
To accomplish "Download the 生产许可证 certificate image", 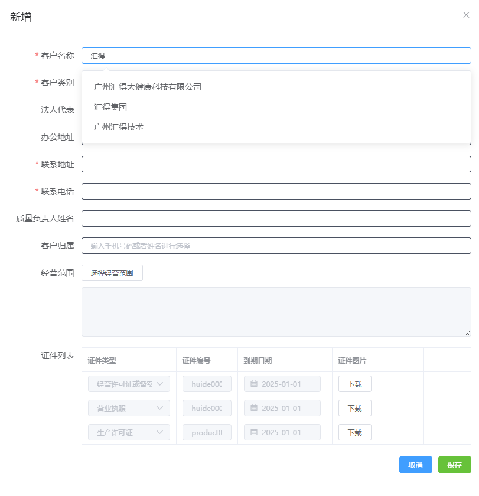I will pyautogui.click(x=354, y=432).
